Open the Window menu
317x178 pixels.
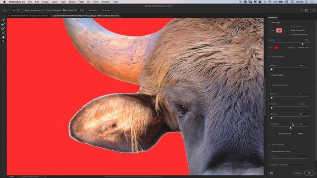click(x=106, y=2)
